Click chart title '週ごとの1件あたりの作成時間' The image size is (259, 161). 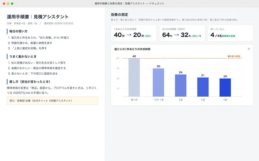click(x=132, y=49)
